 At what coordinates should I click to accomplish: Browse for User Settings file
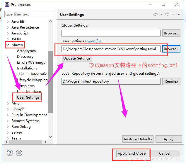[171, 49]
